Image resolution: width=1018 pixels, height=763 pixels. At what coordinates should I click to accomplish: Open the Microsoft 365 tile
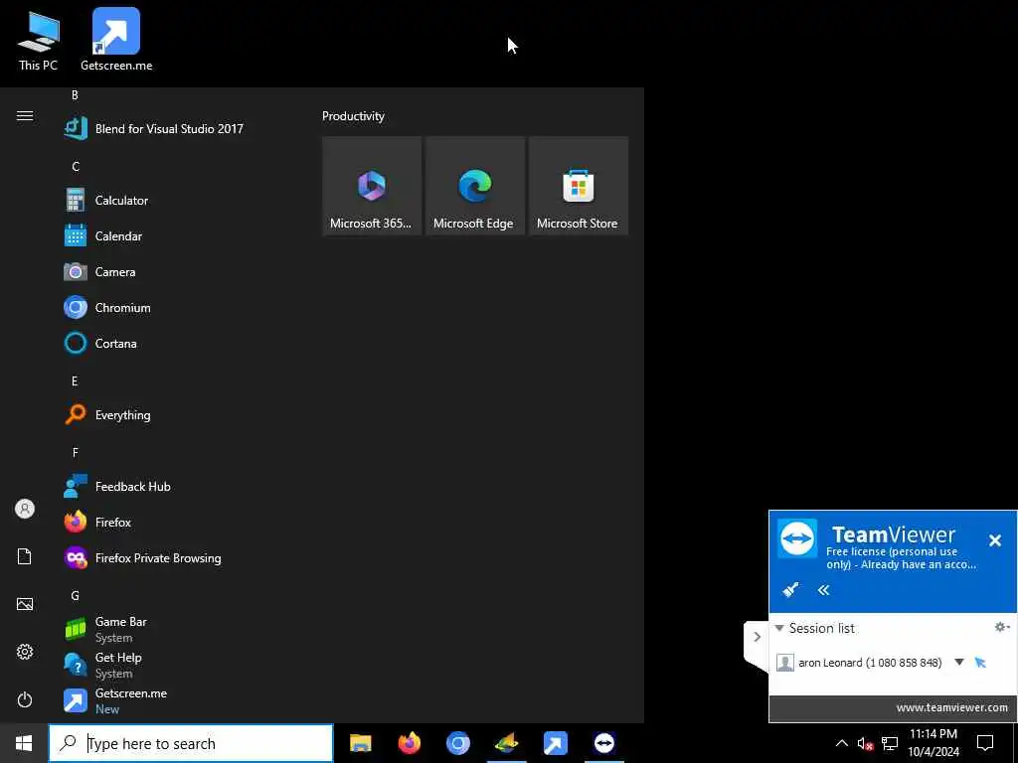coord(372,186)
